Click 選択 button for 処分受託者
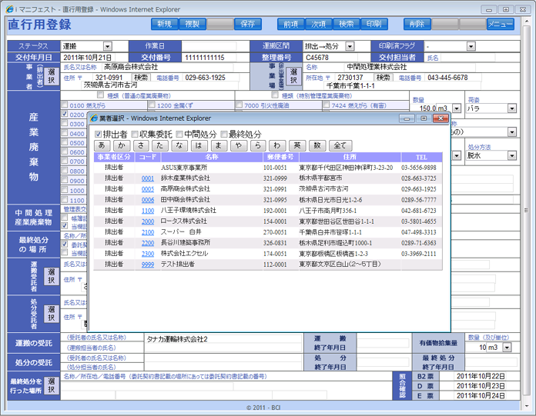The width and height of the screenshot is (536, 416). click(52, 314)
